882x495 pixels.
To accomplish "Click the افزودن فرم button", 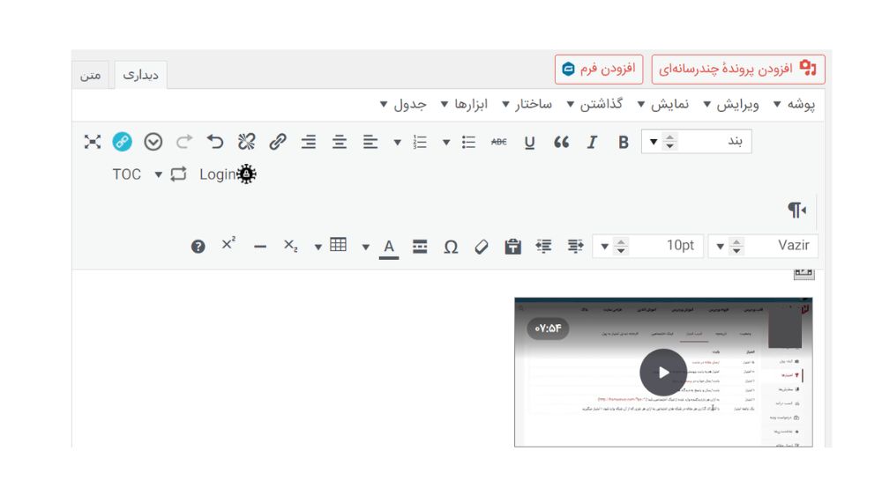I will (x=599, y=69).
